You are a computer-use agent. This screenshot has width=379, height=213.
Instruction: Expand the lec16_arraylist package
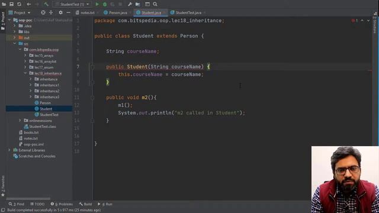click(25, 62)
